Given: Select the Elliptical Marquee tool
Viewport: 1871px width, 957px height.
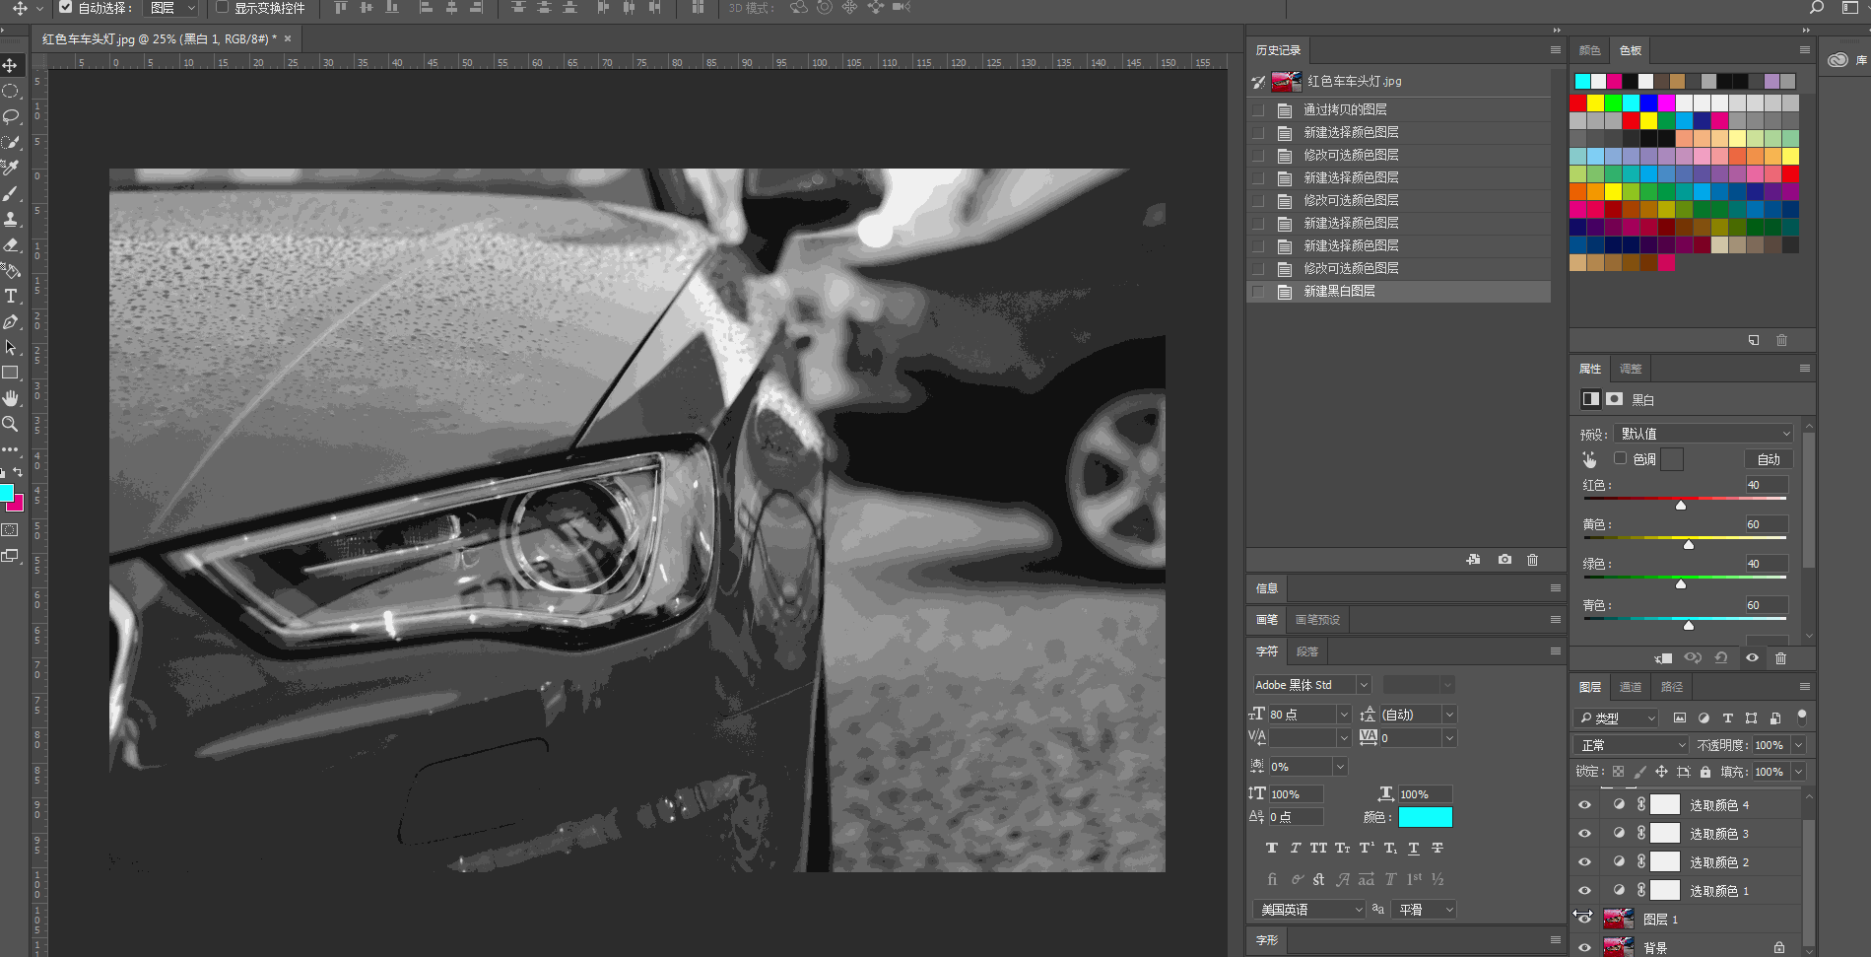Looking at the screenshot, I should pos(11,91).
